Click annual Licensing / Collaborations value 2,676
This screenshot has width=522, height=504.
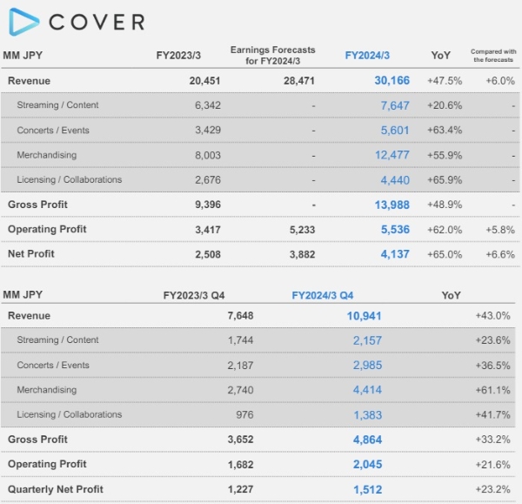(x=208, y=180)
